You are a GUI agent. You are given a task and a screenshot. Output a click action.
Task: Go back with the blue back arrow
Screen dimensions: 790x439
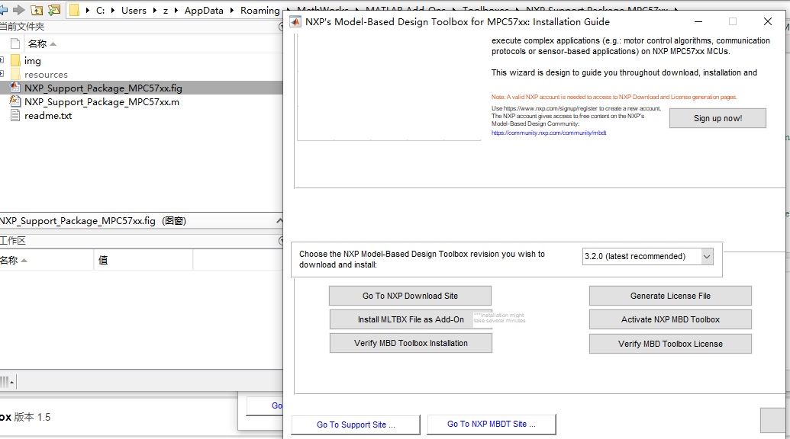pyautogui.click(x=3, y=10)
